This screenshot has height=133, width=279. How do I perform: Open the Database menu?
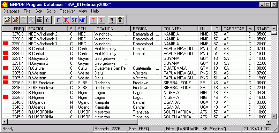click(x=12, y=11)
